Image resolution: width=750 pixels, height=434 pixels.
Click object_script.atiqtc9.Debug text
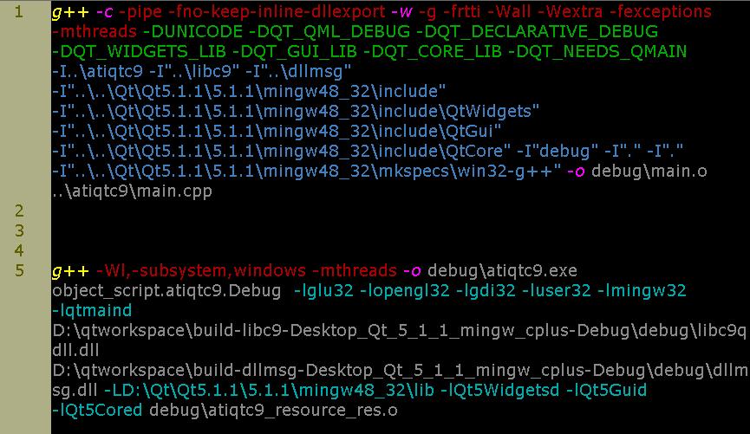(x=166, y=290)
